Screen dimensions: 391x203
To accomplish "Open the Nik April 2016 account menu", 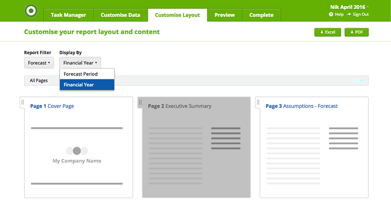I will point(350,7).
